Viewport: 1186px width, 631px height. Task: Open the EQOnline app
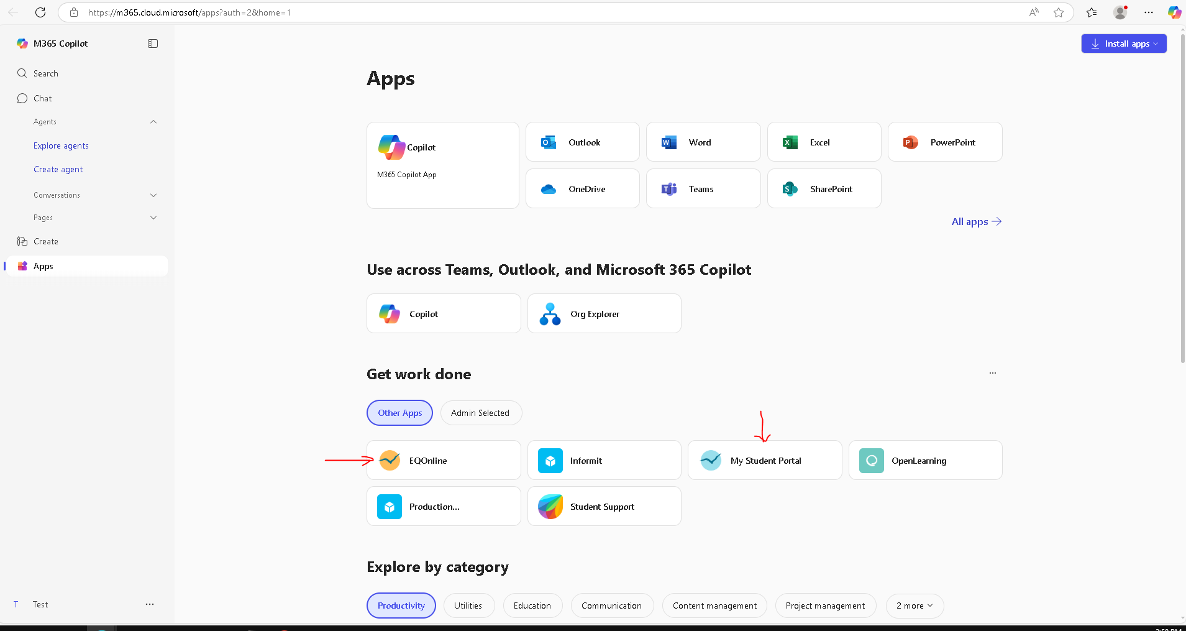click(444, 460)
